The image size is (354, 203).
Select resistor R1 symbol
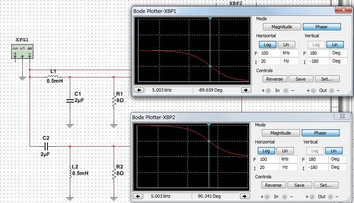click(114, 100)
